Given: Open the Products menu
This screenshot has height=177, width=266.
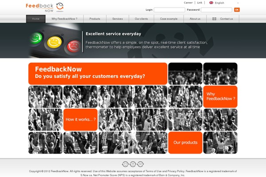Looking at the screenshot, I should (x=95, y=19).
